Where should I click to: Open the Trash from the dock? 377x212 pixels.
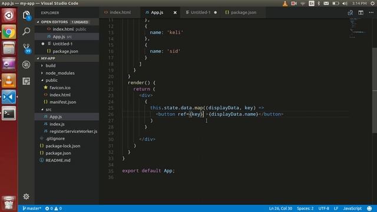pos(9,203)
